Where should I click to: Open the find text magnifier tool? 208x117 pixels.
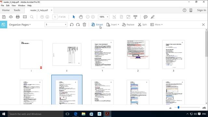(x=32, y=17)
